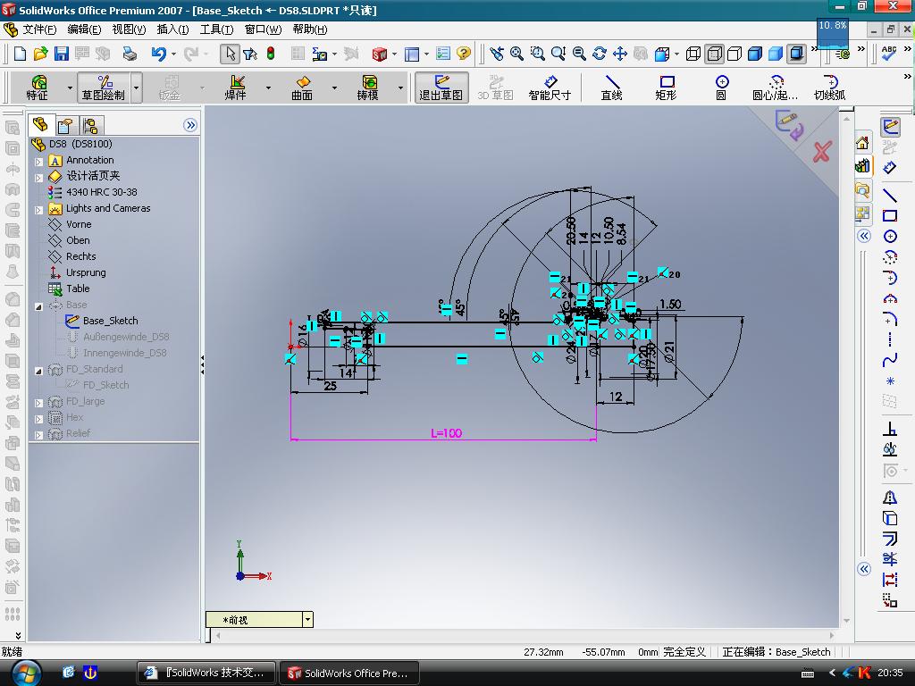Select the Rectangle tool (矩形)
Image resolution: width=915 pixels, height=686 pixels.
coord(666,88)
